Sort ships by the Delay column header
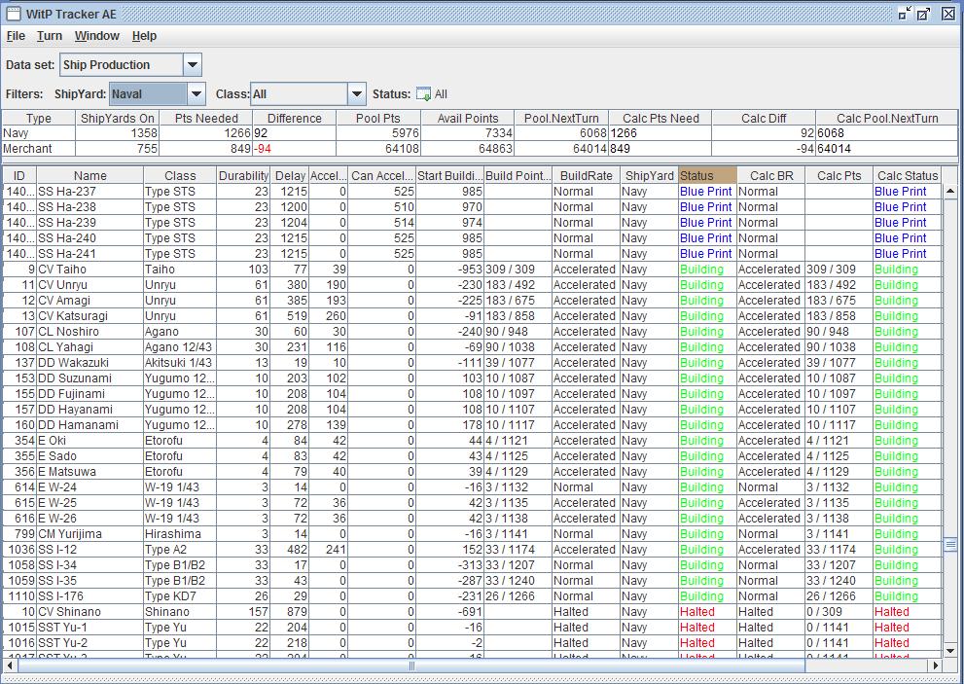Screen dimensions: 964x684 (290, 176)
